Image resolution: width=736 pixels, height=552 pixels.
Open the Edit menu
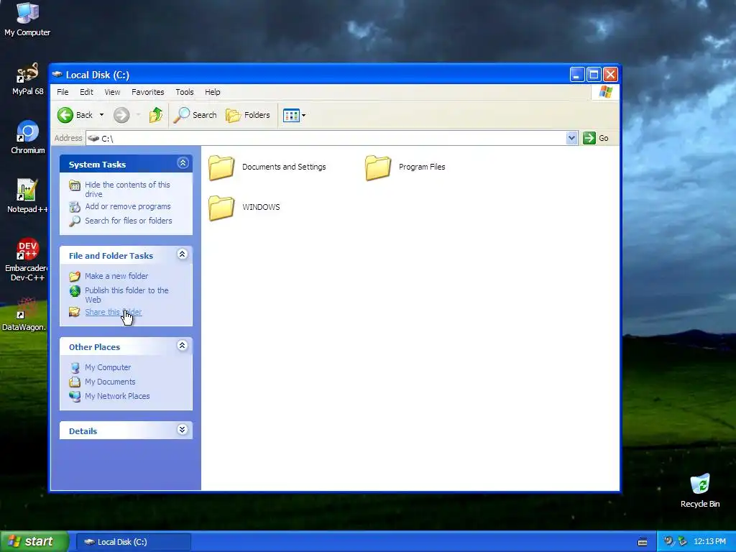[x=86, y=92]
